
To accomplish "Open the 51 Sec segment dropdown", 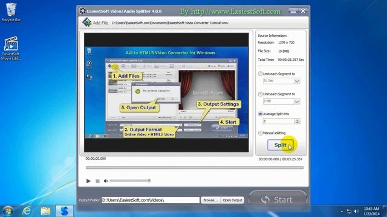I will (x=297, y=81).
